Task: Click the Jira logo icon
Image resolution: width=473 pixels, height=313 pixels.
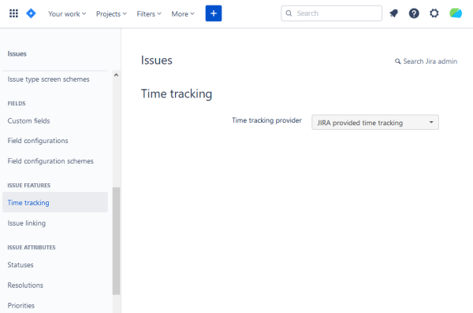Action: tap(31, 13)
